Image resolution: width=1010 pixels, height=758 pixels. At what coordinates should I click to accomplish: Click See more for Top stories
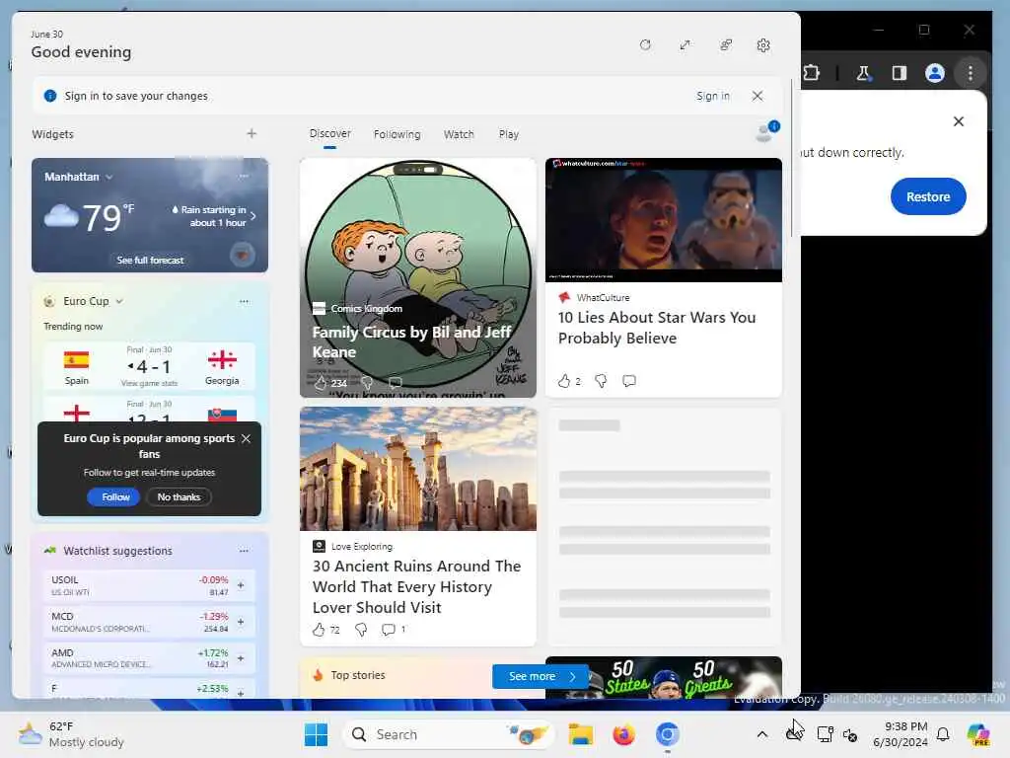click(541, 676)
